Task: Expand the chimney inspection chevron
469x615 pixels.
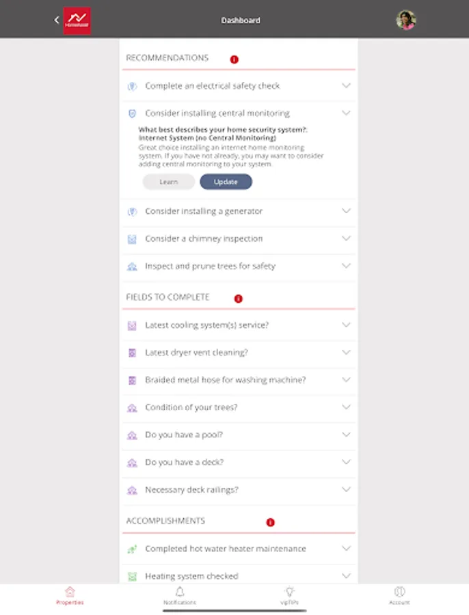Action: pyautogui.click(x=346, y=239)
